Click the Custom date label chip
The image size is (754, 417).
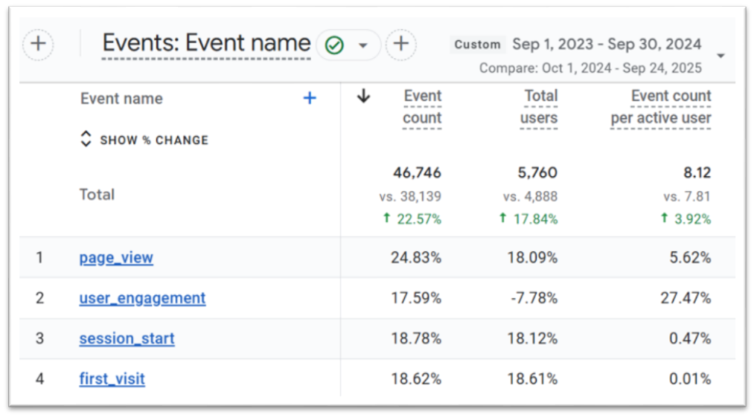[x=477, y=45]
